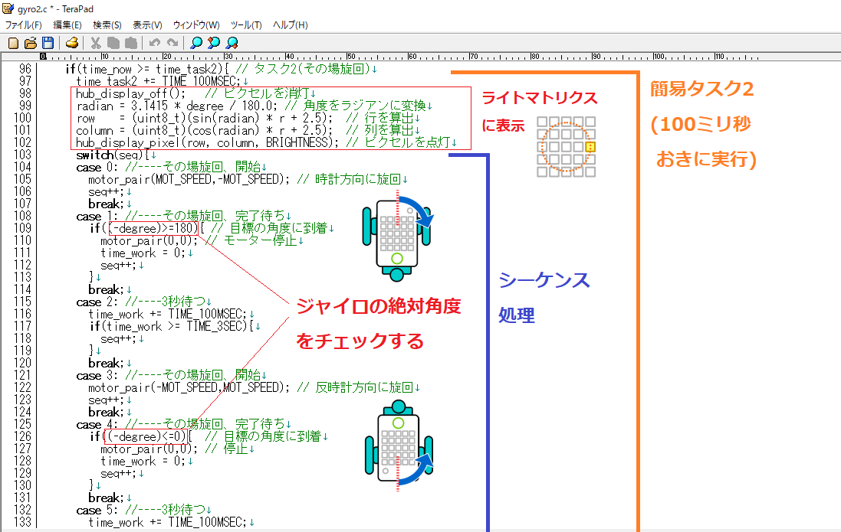Redo with the right curved arrow icon
This screenshot has width=841, height=532.
tap(172, 43)
